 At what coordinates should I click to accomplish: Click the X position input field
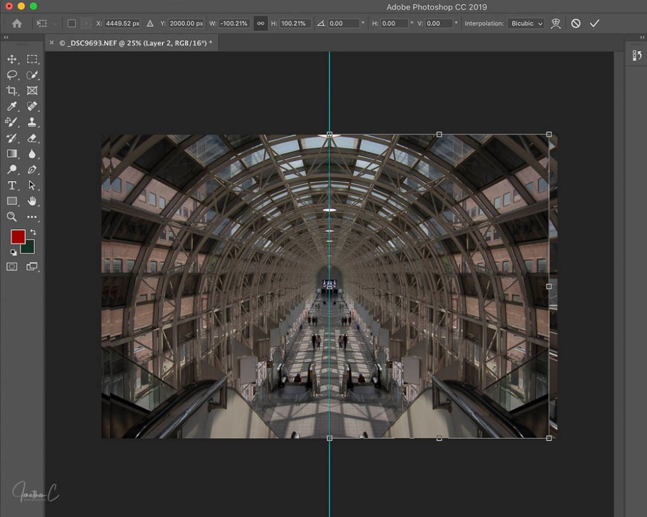[121, 23]
